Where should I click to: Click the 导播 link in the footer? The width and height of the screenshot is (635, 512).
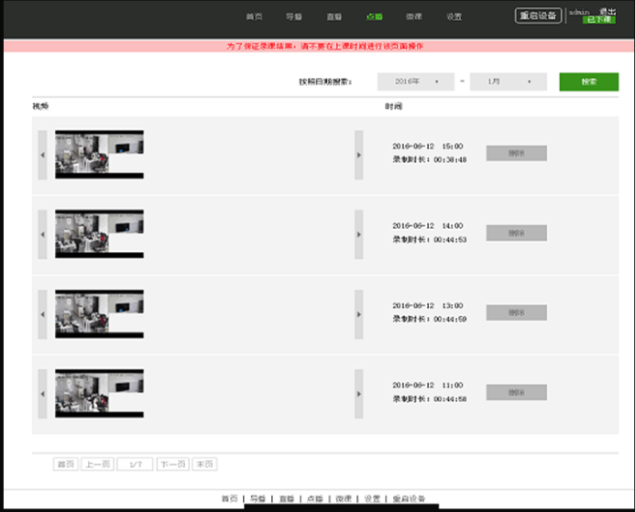(258, 498)
